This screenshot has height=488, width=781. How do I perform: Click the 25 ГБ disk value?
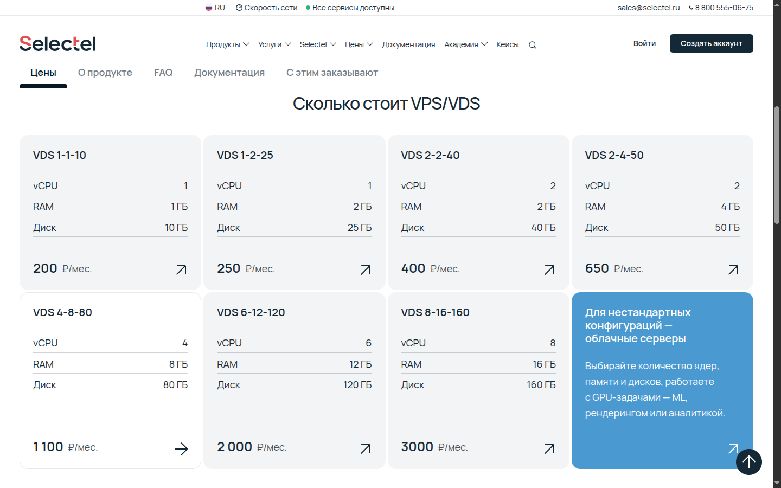pos(360,228)
